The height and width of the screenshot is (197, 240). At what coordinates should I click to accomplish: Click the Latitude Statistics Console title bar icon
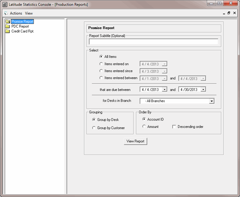tap(5, 5)
